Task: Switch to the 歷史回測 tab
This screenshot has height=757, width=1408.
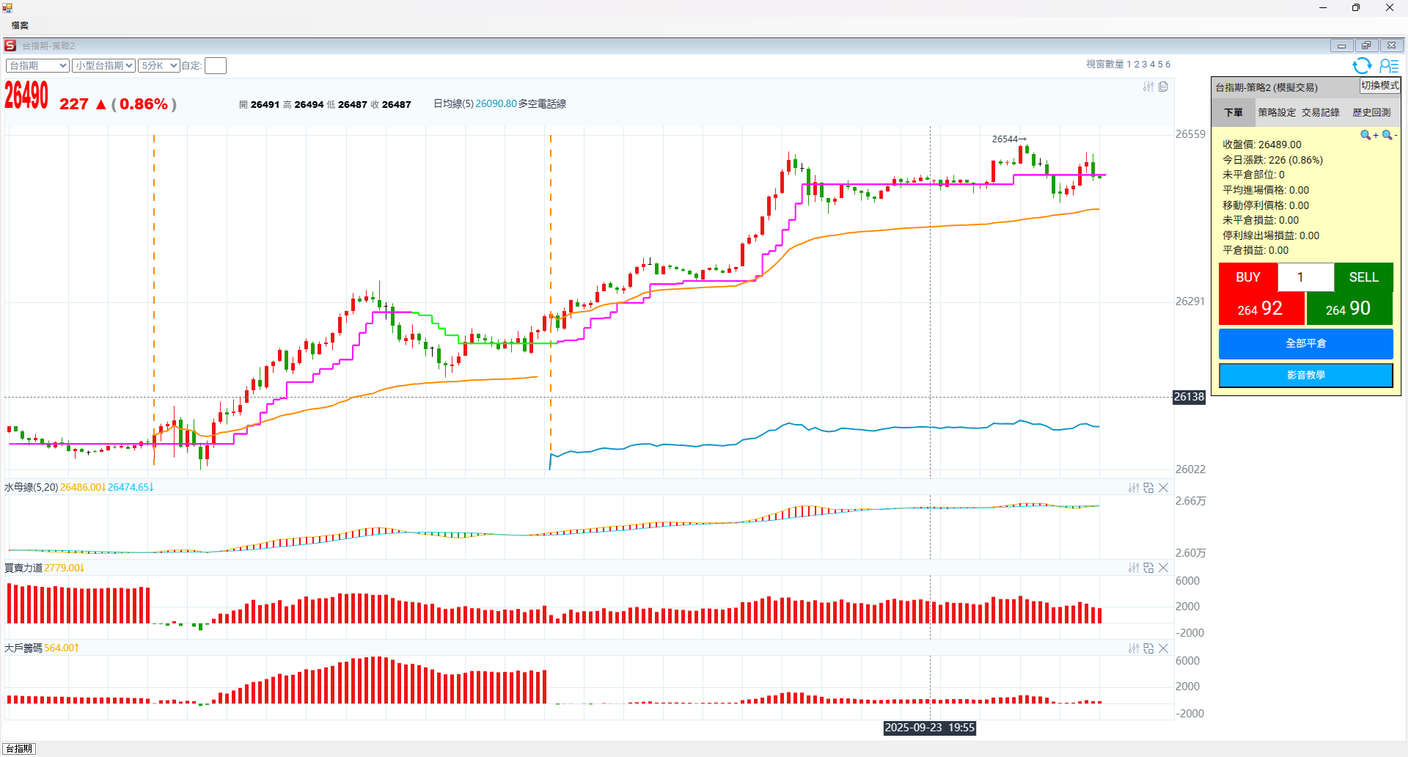Action: coord(1371,112)
